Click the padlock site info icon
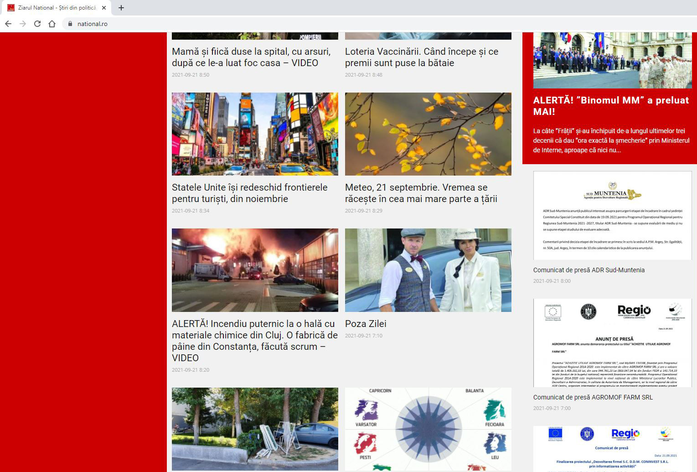 pyautogui.click(x=70, y=24)
